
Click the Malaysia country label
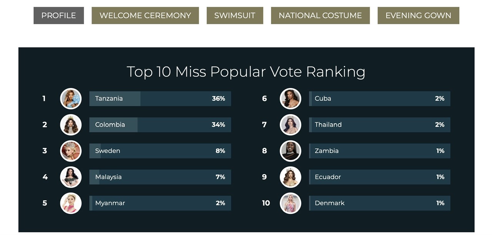point(108,177)
